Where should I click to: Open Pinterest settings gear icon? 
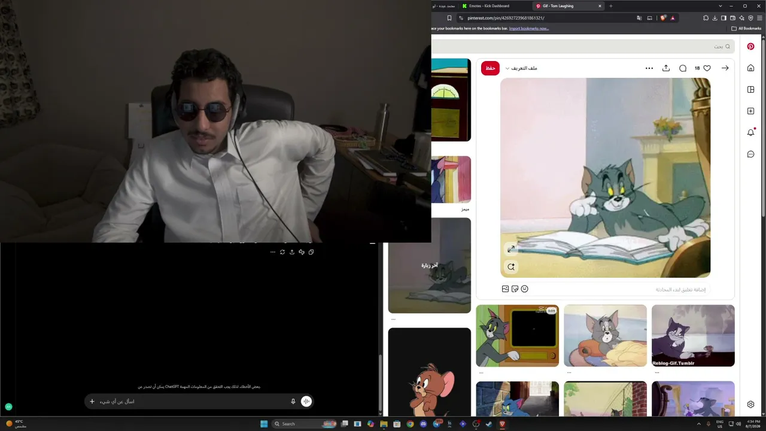click(750, 405)
